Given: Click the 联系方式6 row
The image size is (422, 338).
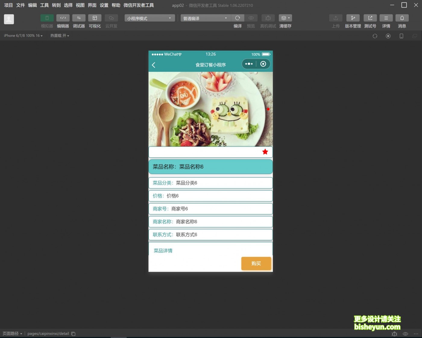Looking at the screenshot, I should [x=211, y=235].
